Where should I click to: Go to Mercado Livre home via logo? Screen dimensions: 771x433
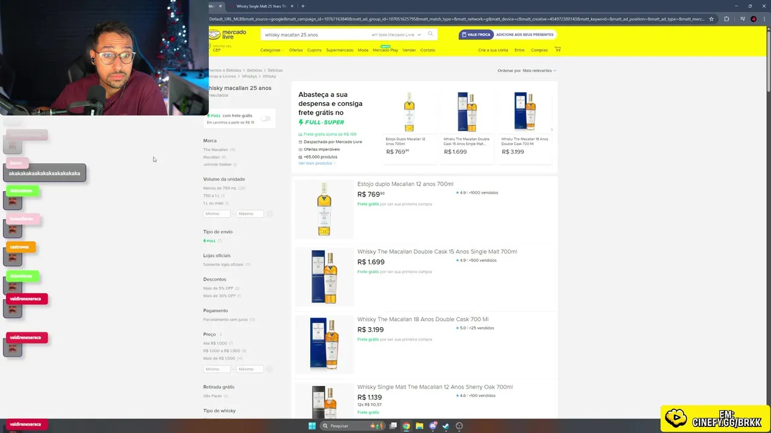click(x=228, y=34)
